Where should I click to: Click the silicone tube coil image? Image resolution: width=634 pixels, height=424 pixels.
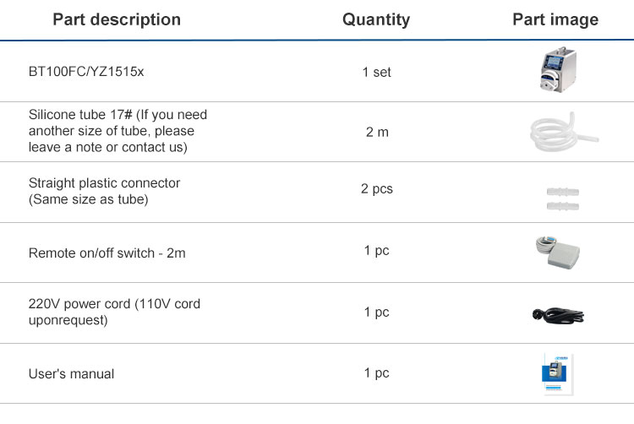coord(564,132)
